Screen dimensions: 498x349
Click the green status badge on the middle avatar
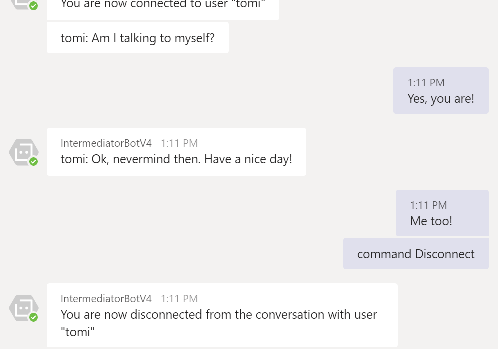point(33,162)
